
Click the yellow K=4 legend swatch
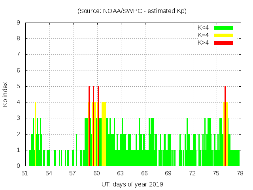coord(223,35)
